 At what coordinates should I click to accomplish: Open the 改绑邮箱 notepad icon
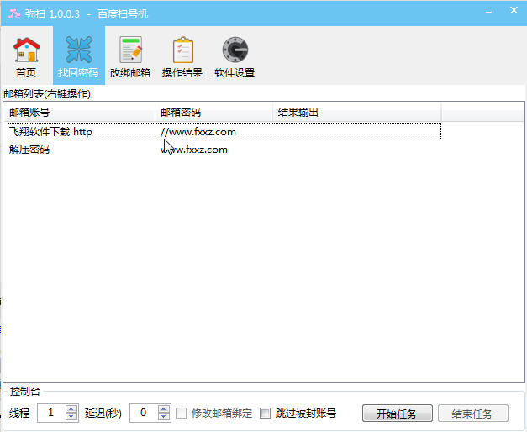click(131, 50)
